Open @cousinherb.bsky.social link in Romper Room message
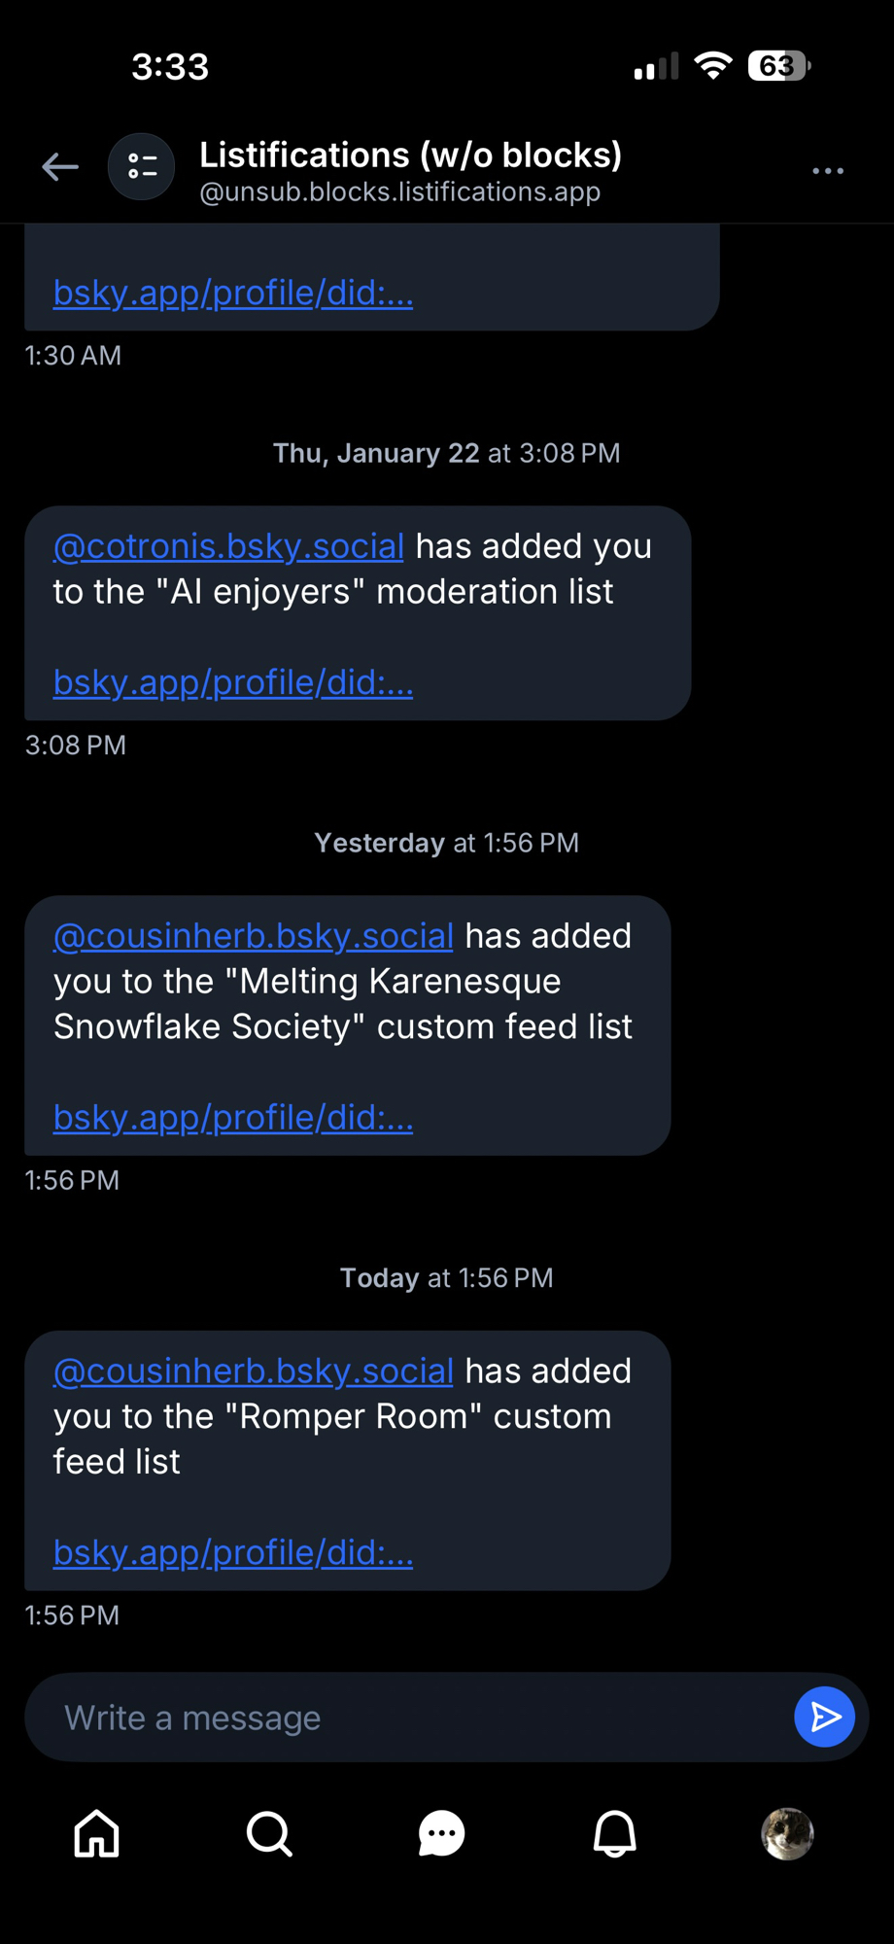Viewport: 894px width, 1944px height. click(x=253, y=1371)
